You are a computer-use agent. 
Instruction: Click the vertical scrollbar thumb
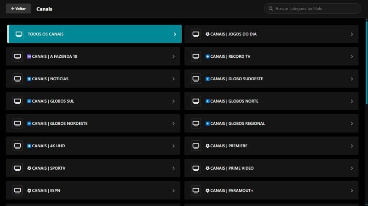[x=367, y=63]
